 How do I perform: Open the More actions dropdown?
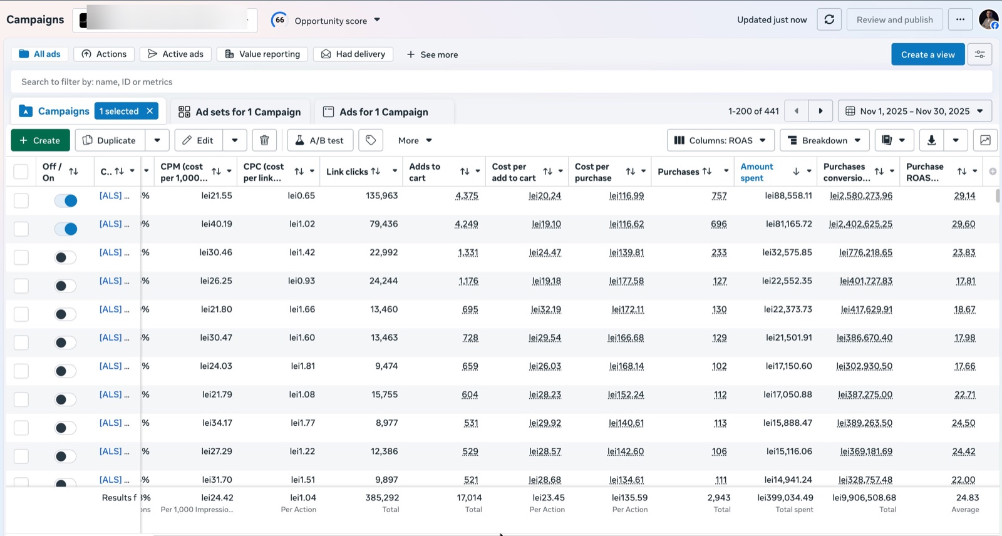point(415,140)
